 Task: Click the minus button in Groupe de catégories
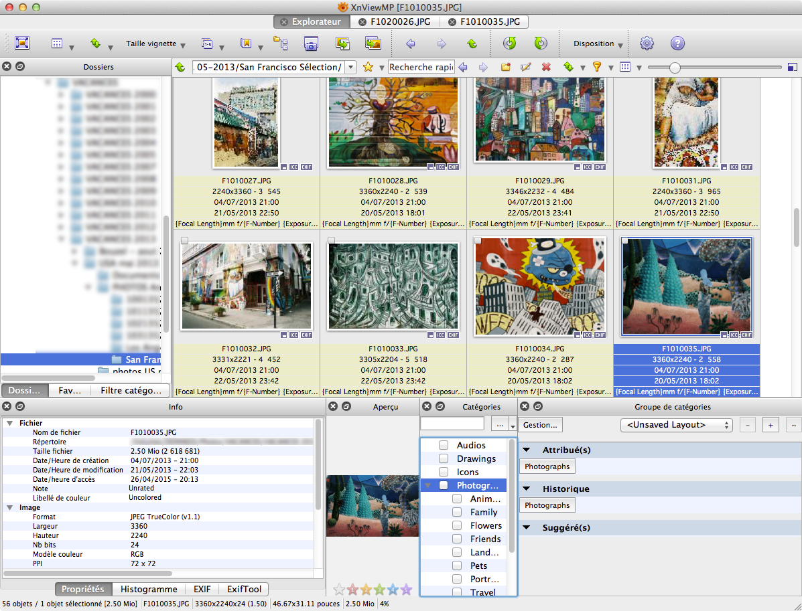click(747, 425)
